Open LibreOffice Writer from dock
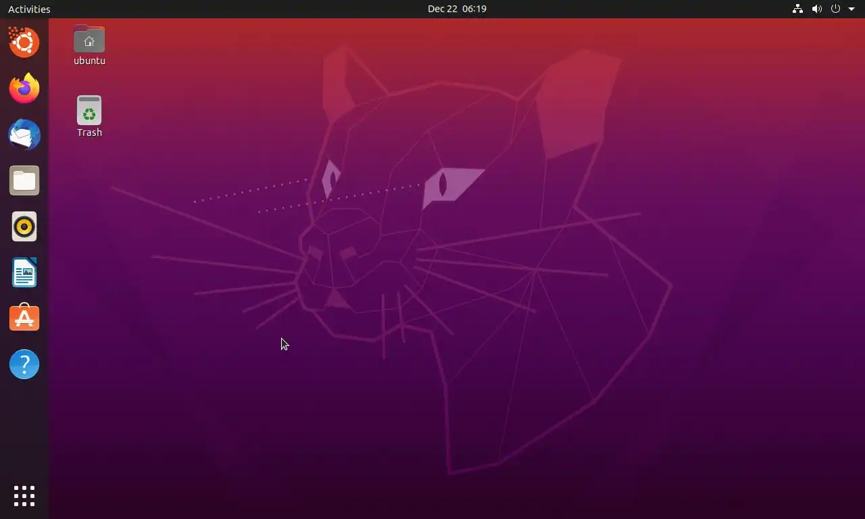This screenshot has width=865, height=519. point(24,272)
